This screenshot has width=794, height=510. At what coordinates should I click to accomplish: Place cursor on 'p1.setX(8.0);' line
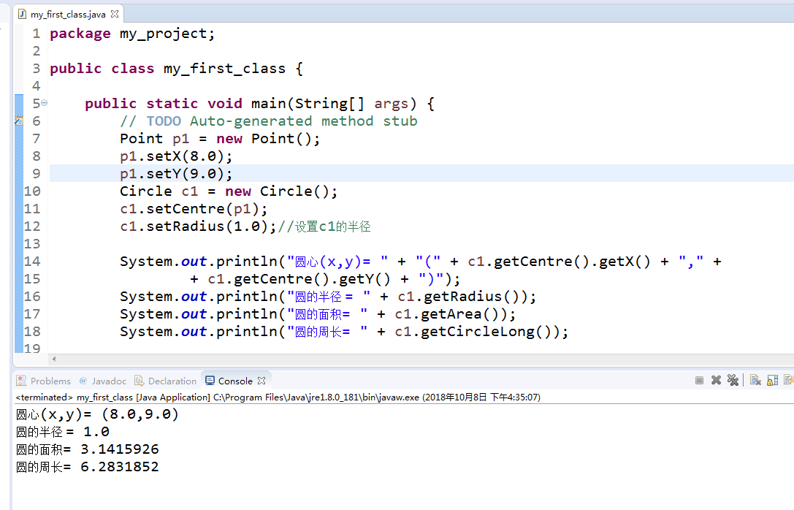click(x=176, y=156)
